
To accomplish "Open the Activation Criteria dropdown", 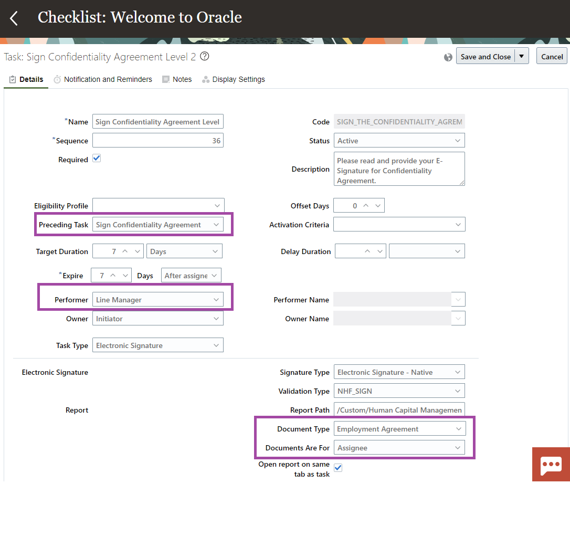I will pos(399,224).
